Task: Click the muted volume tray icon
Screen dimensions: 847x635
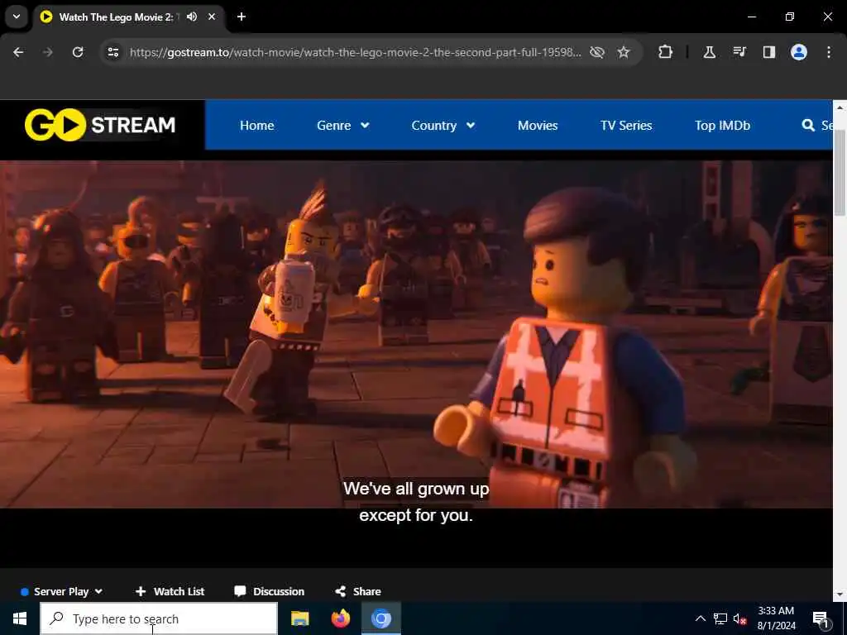Action: point(739,618)
